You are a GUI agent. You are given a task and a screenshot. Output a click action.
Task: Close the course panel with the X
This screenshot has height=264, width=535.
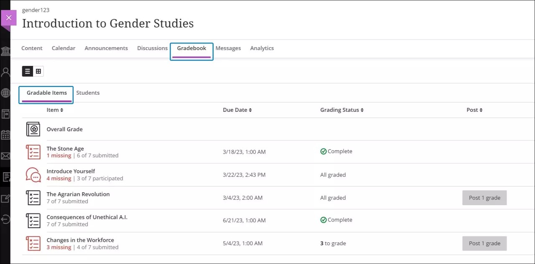(x=9, y=18)
